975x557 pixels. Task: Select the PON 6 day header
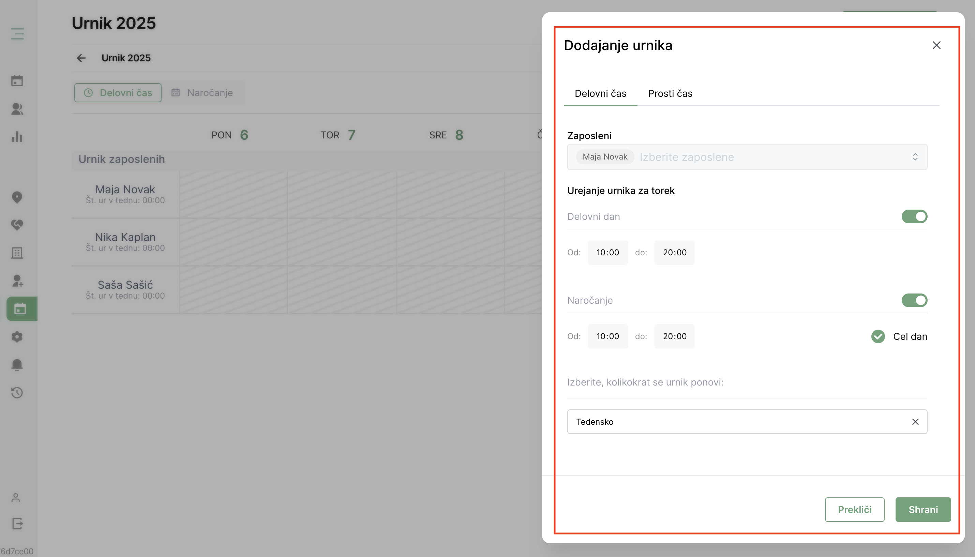(230, 135)
